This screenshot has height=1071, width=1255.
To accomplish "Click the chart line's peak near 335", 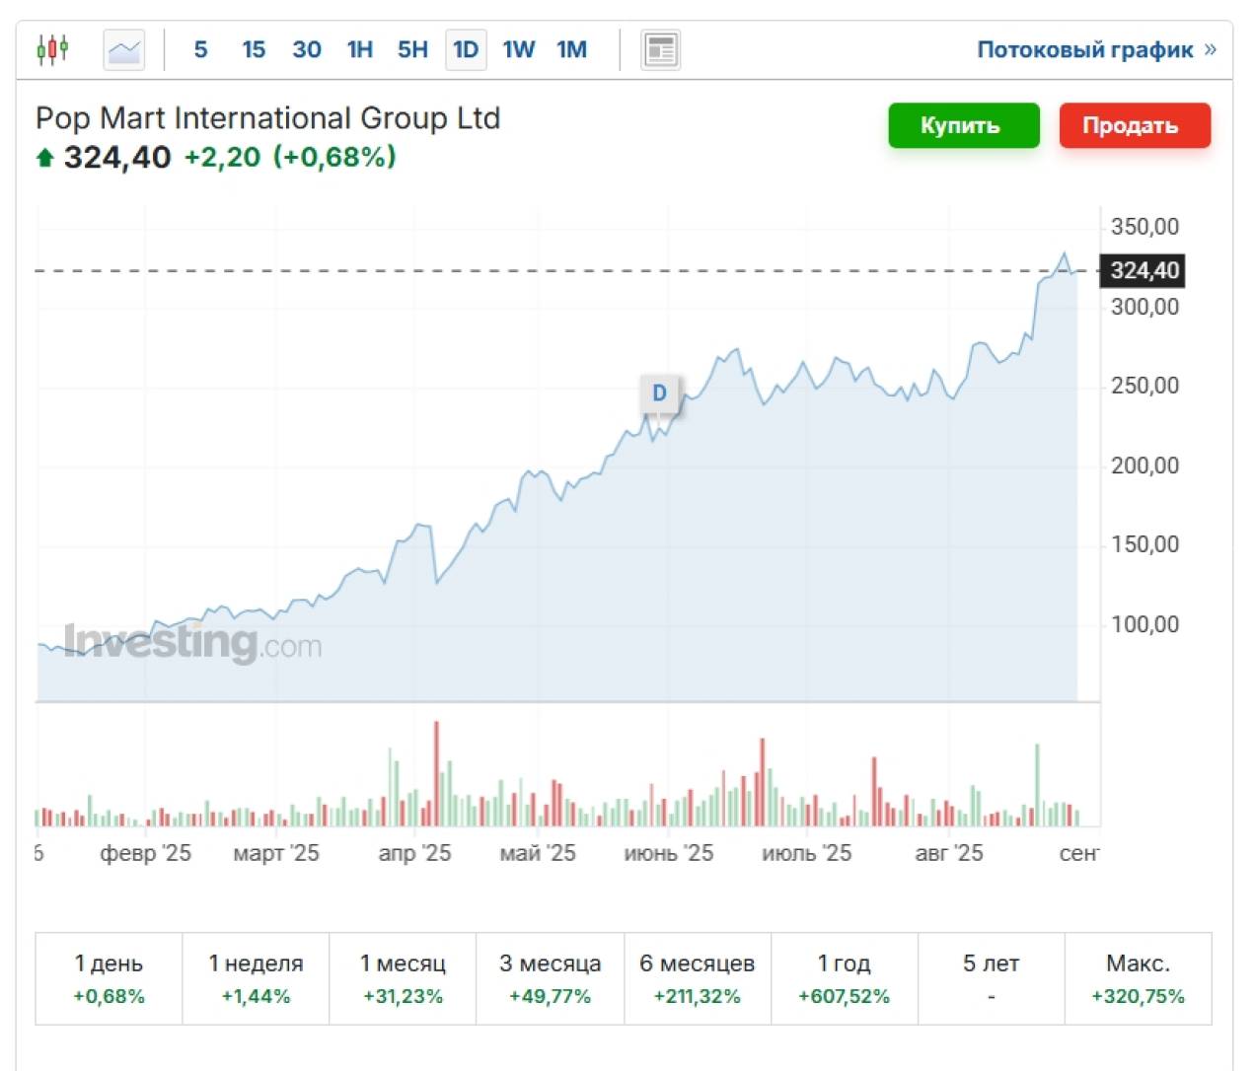I will coord(1064,254).
